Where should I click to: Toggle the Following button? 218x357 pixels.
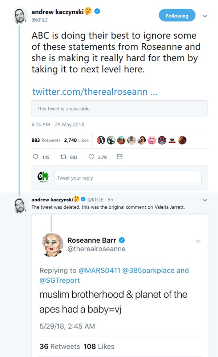[x=177, y=16]
